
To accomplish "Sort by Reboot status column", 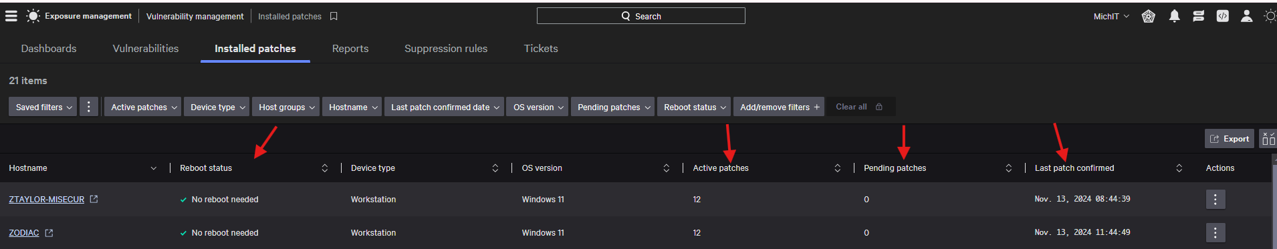I will (325, 168).
